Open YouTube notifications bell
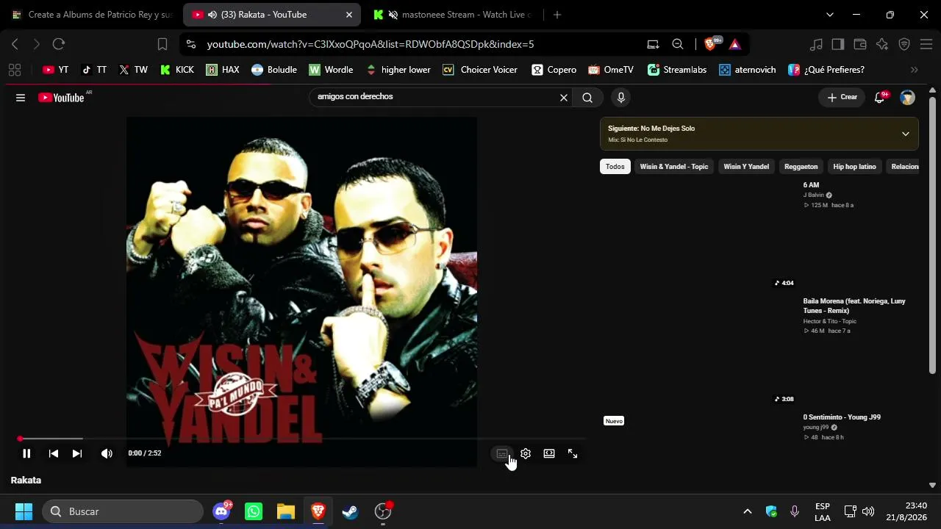This screenshot has width=941, height=529. 880,97
